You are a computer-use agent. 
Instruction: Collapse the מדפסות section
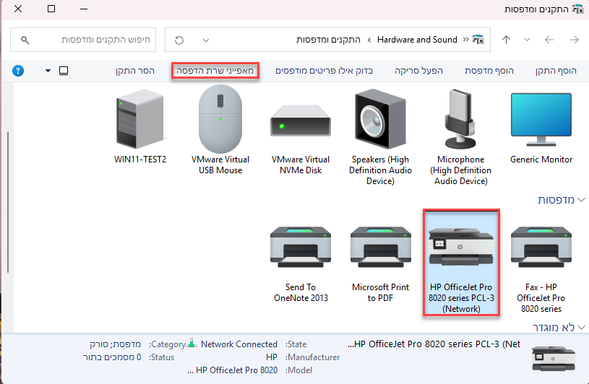542,199
